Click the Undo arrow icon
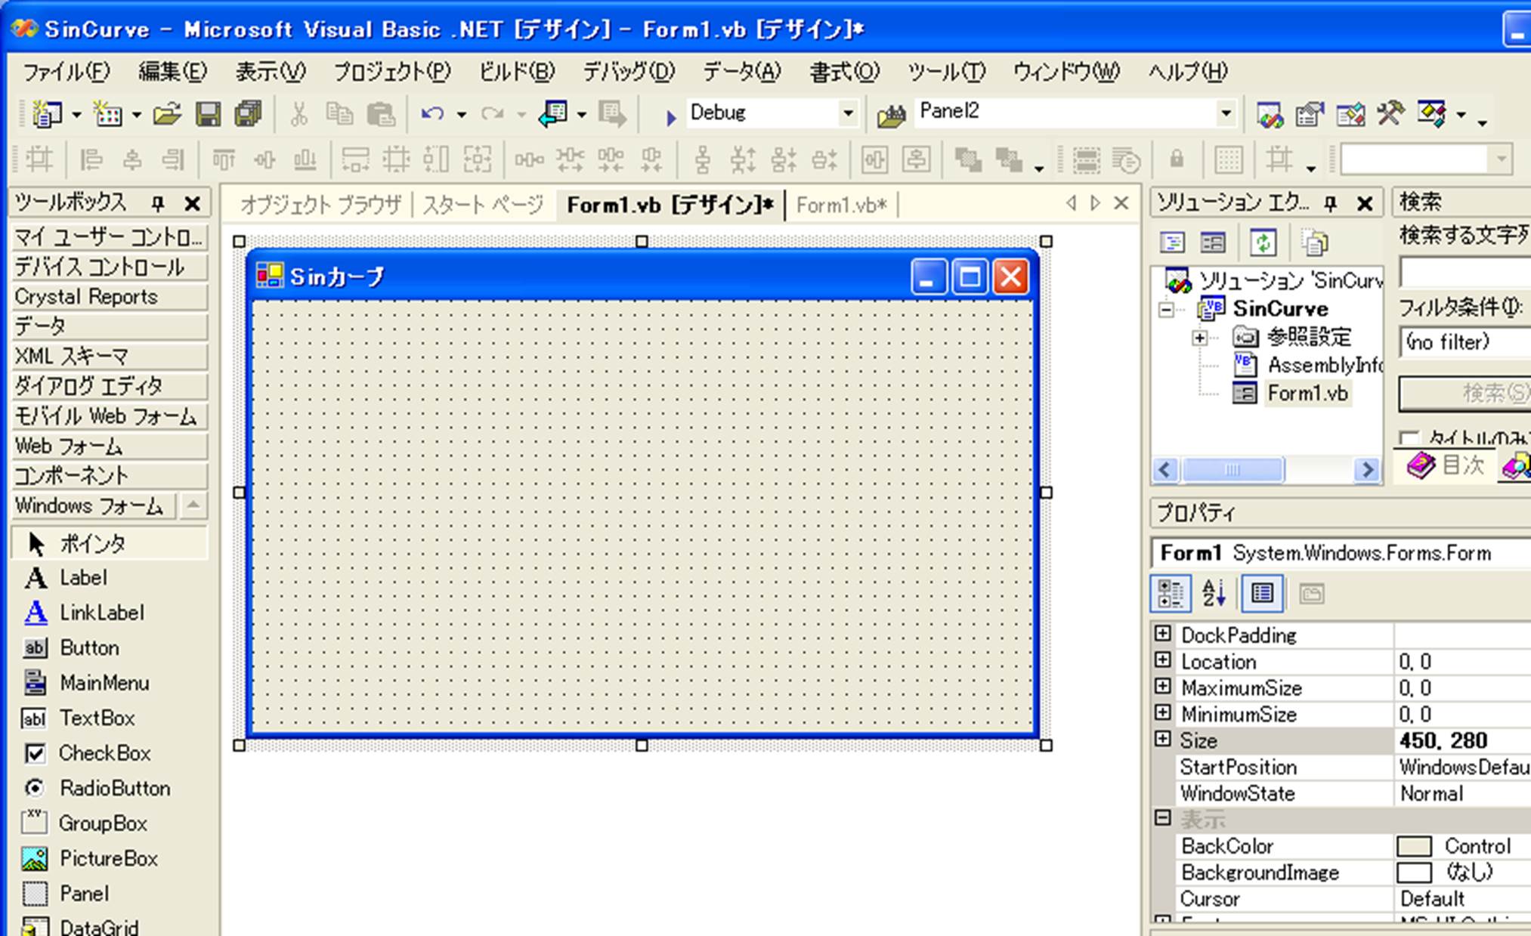 tap(431, 114)
